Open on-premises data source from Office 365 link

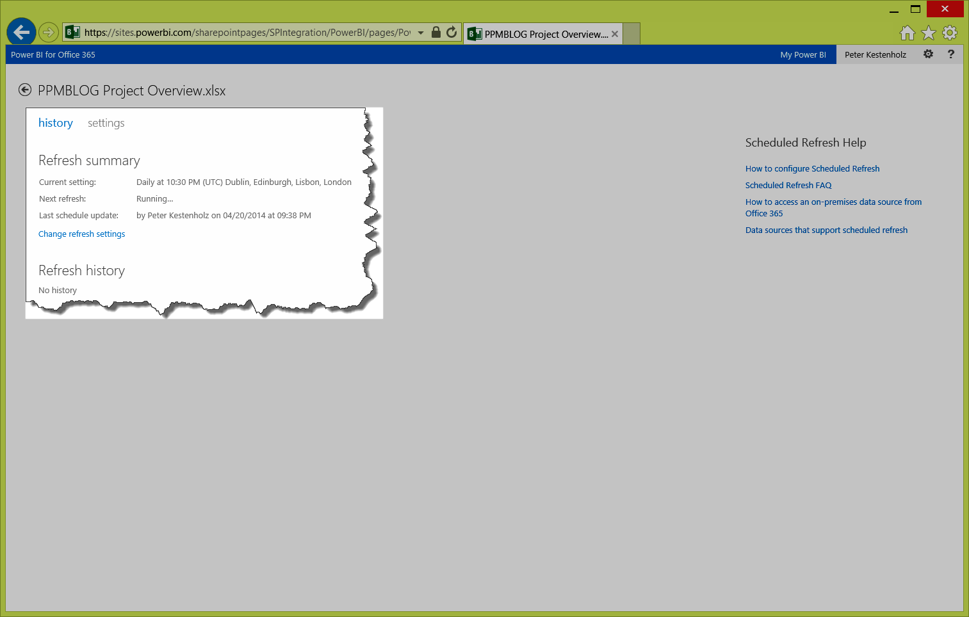click(x=833, y=207)
